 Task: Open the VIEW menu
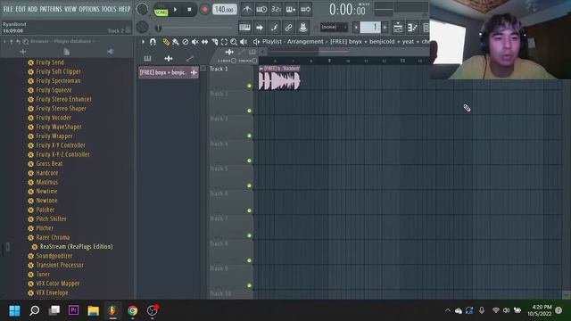coord(70,9)
